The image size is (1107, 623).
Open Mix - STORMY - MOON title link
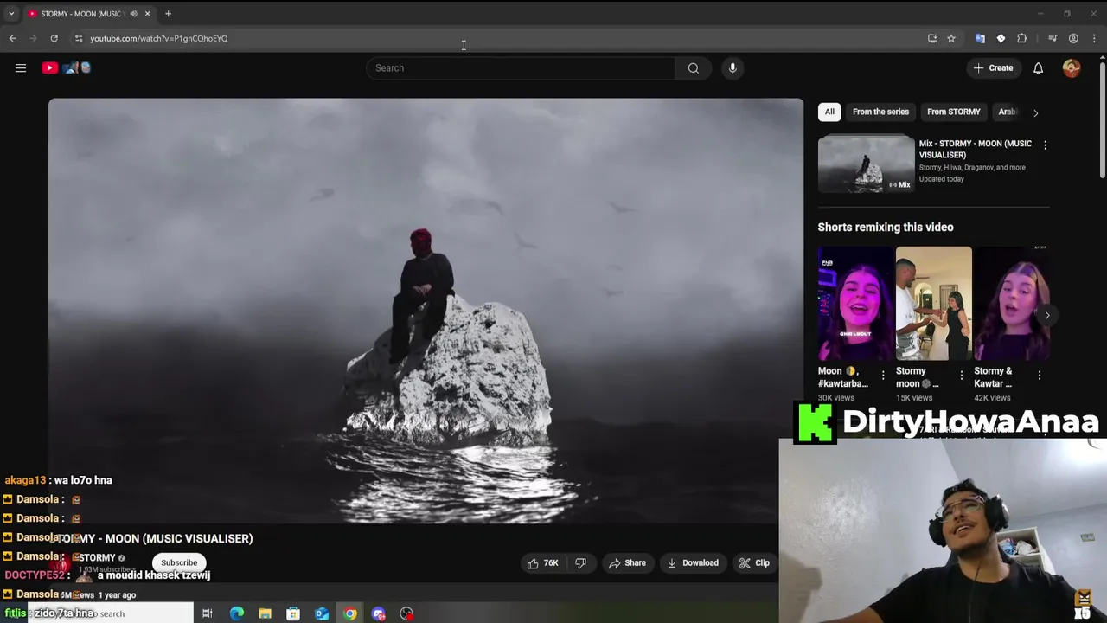[975, 149]
